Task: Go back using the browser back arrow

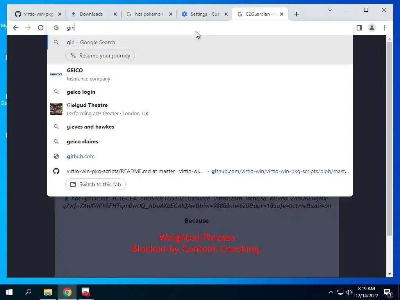Action: coord(16,28)
